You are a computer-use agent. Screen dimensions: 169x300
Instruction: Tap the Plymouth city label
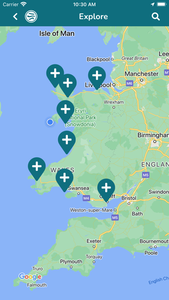click(x=71, y=262)
